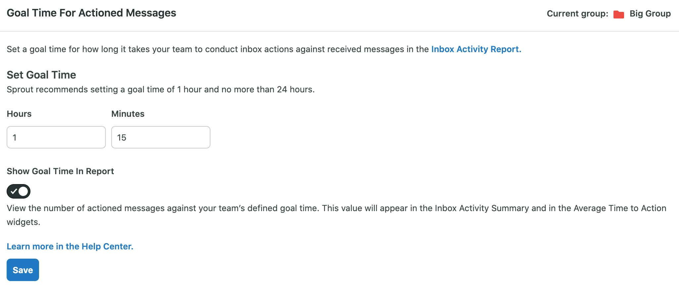Open the Help Center link
This screenshot has width=679, height=287.
[x=70, y=246]
